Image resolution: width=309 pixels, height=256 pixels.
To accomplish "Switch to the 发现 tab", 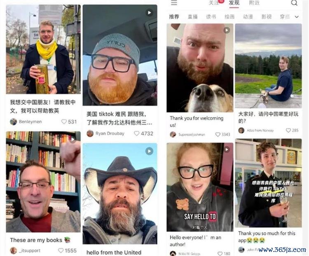I will pos(234,3).
